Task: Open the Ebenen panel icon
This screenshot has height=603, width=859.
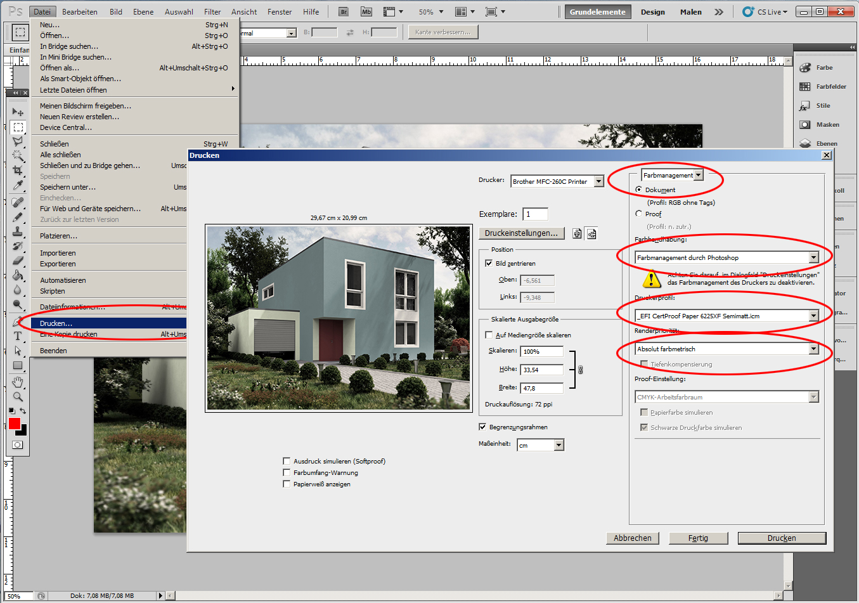Action: [x=805, y=143]
